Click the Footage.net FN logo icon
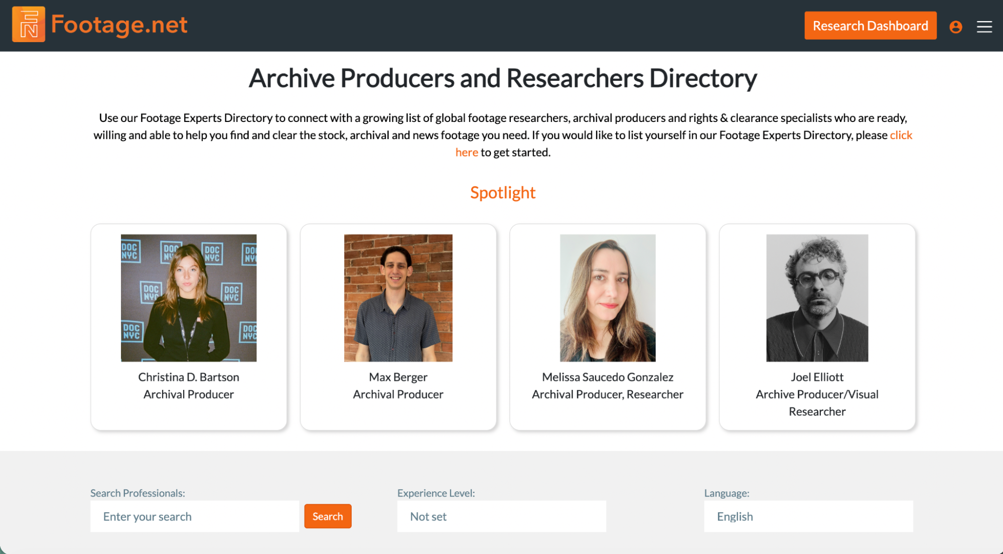The width and height of the screenshot is (1003, 554). click(x=28, y=25)
